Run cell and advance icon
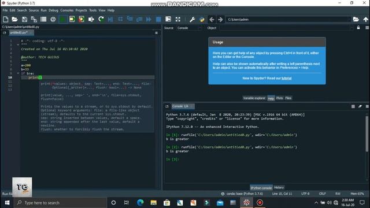This screenshot has width=370, height=208. pyautogui.click(x=82, y=19)
